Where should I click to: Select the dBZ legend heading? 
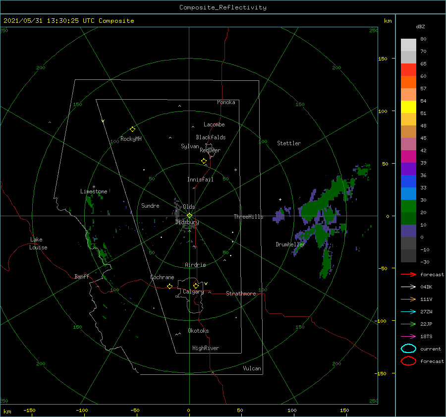[x=420, y=27]
